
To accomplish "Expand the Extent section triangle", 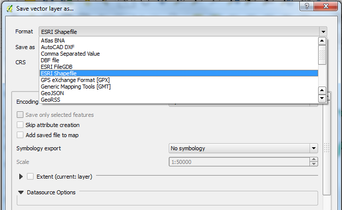I will 21,177.
